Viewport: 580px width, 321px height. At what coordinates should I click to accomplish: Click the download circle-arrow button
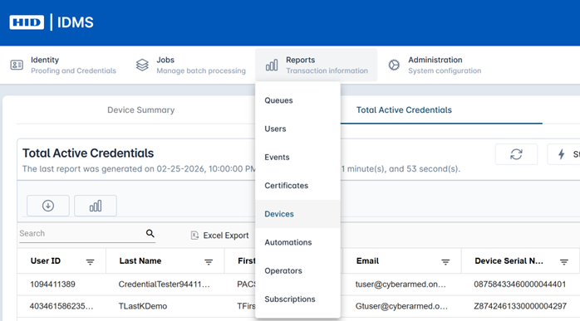point(48,206)
